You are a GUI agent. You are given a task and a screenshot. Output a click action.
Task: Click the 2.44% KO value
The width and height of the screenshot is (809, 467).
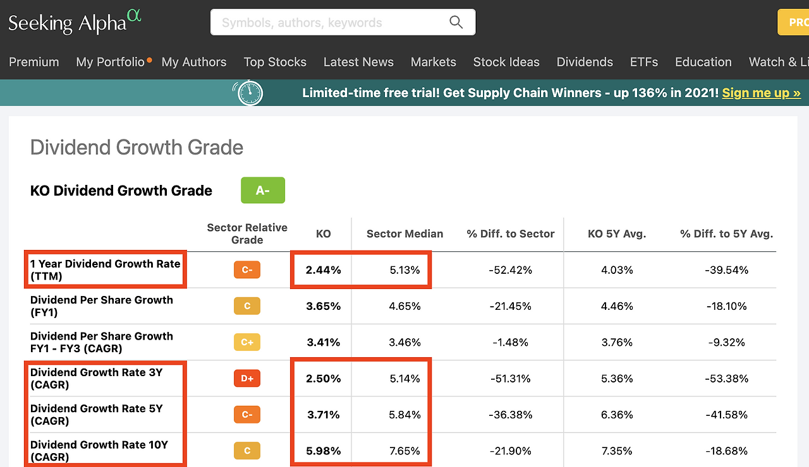[x=324, y=270]
